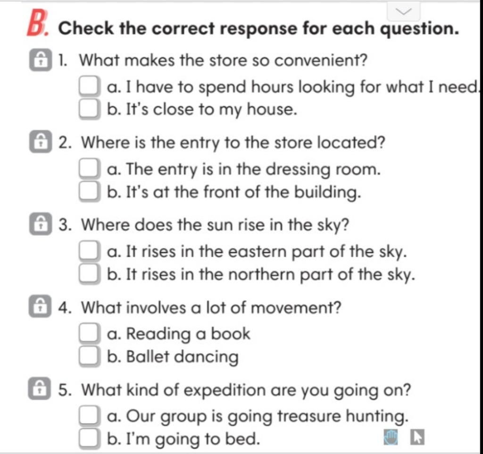The height and width of the screenshot is (454, 483).
Task: Tick "Our group is going treasure hunting"
Action: pos(89,416)
